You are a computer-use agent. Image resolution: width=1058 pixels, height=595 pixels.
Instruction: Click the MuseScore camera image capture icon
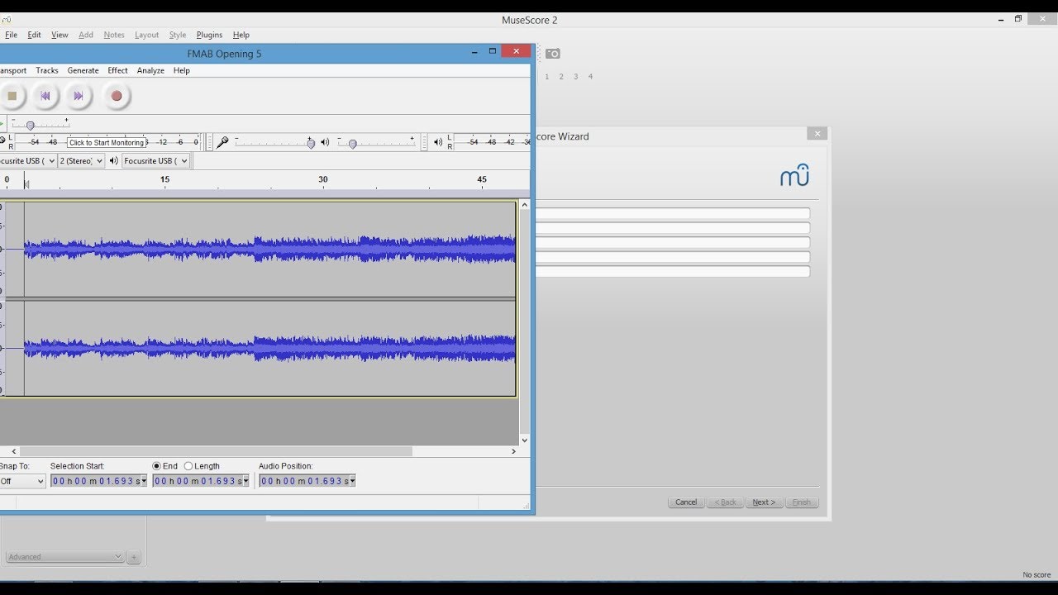[x=553, y=54]
